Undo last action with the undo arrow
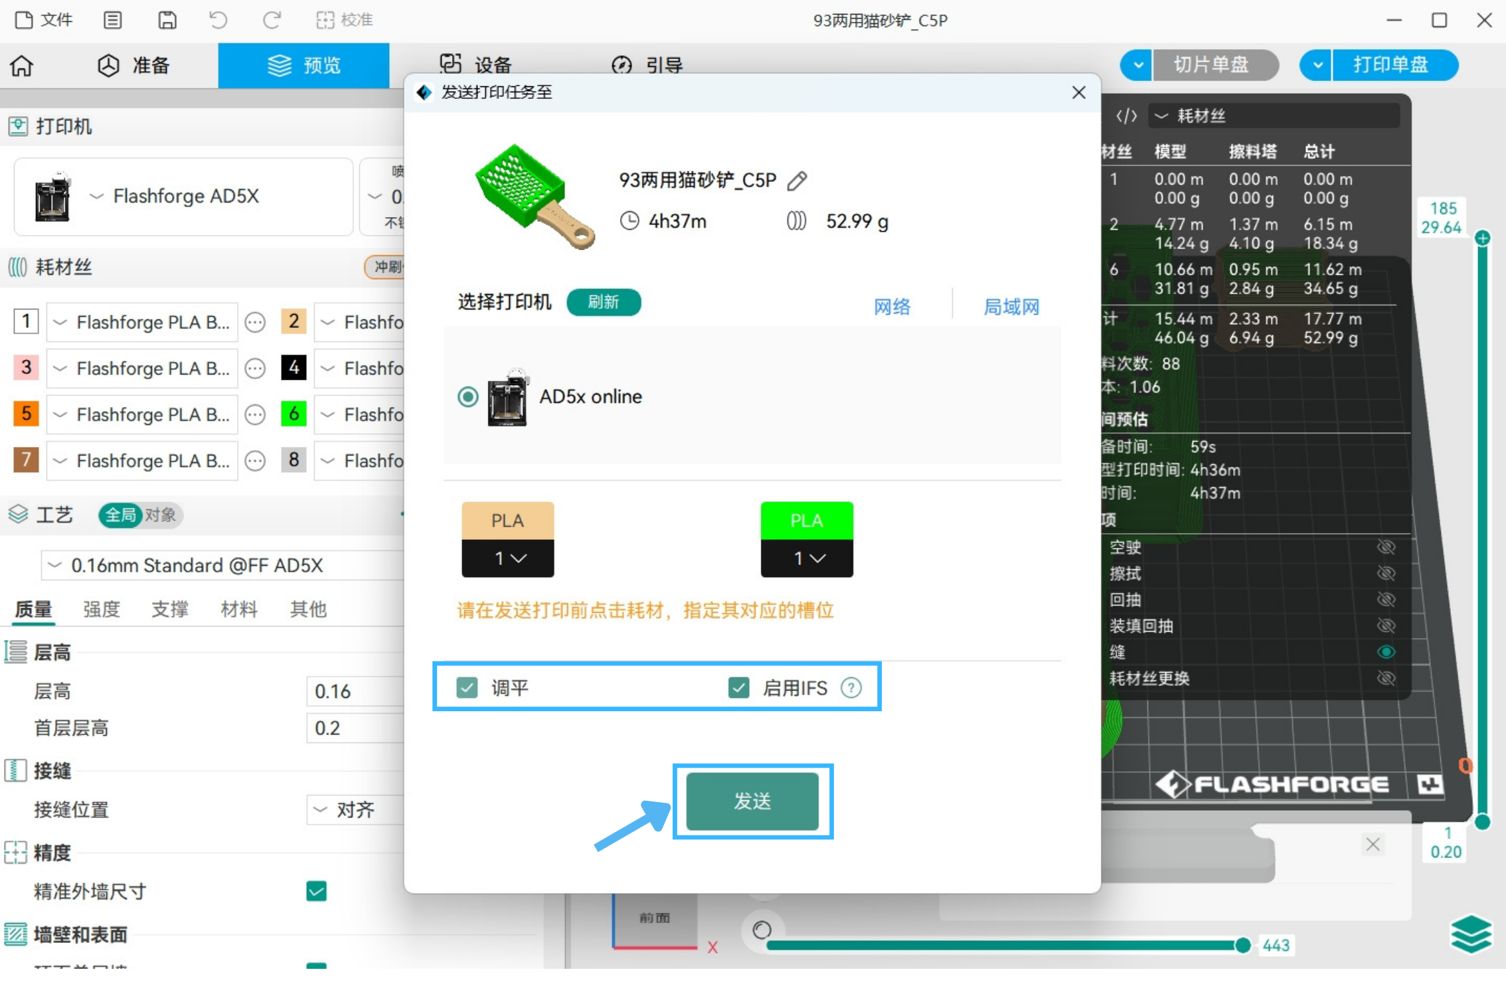This screenshot has width=1506, height=1004. click(x=218, y=20)
